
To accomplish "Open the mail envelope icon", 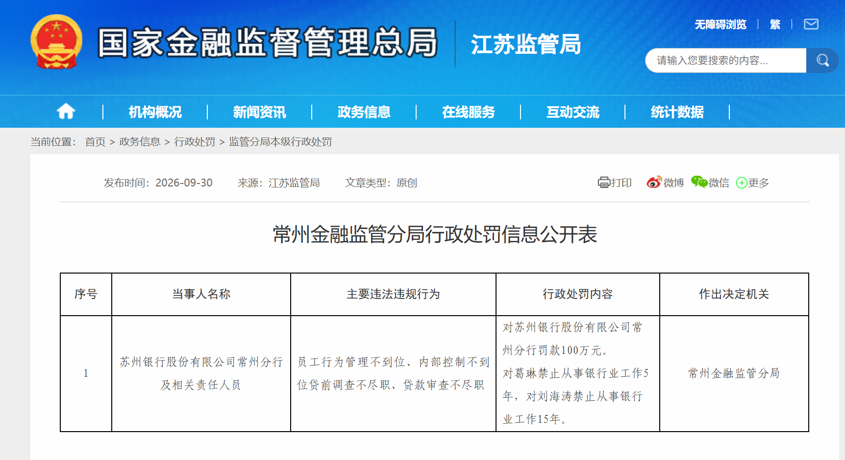I will coord(811,24).
